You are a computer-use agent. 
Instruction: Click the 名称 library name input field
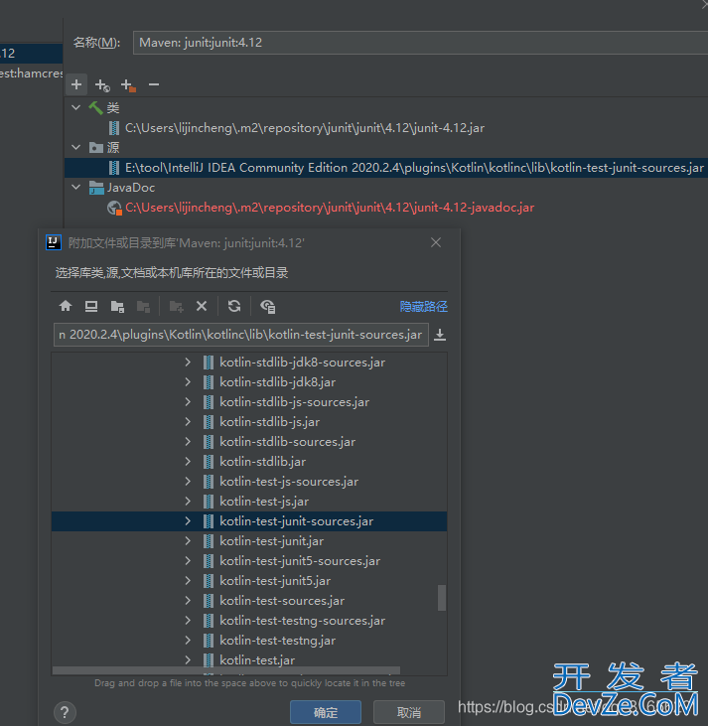point(420,43)
